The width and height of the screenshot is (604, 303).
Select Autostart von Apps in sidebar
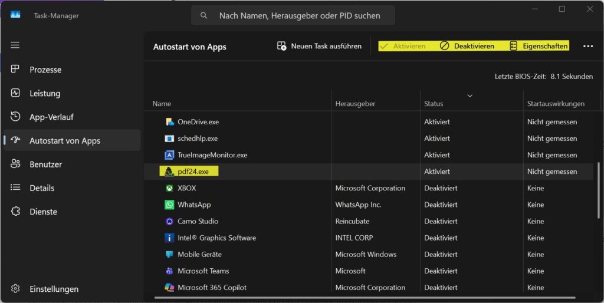point(73,140)
